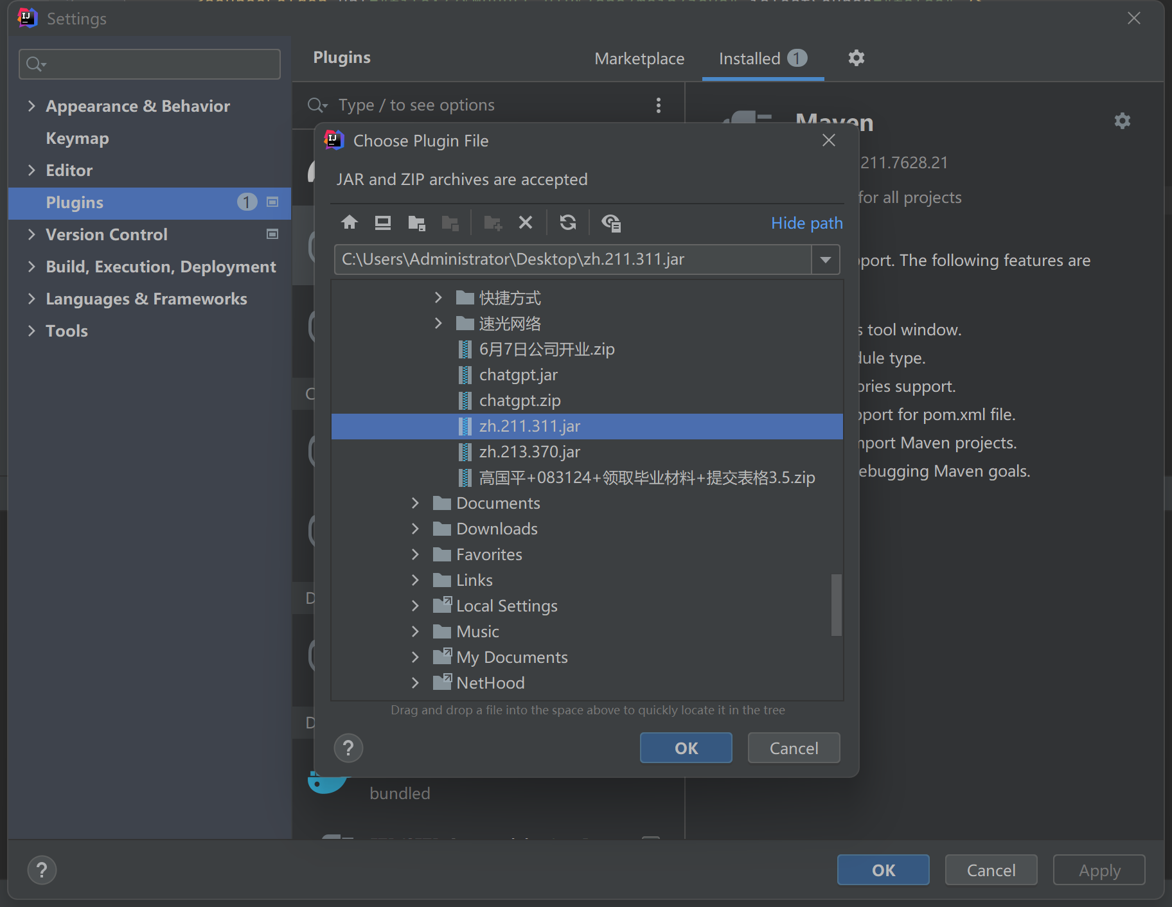The image size is (1172, 907).
Task: Click Apply in Settings window
Action: point(1099,870)
